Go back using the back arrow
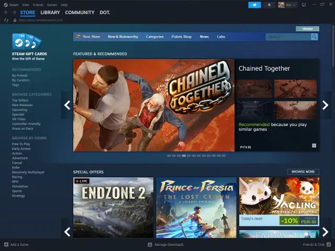The image size is (335, 251). 6,13
